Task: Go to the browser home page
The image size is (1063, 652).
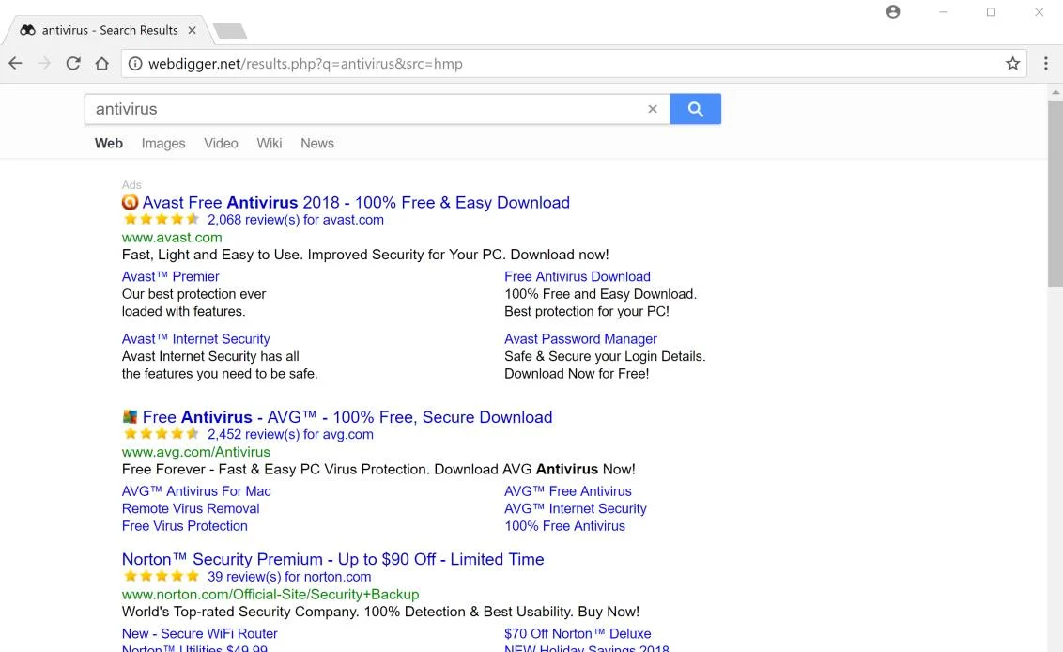Action: 101,64
